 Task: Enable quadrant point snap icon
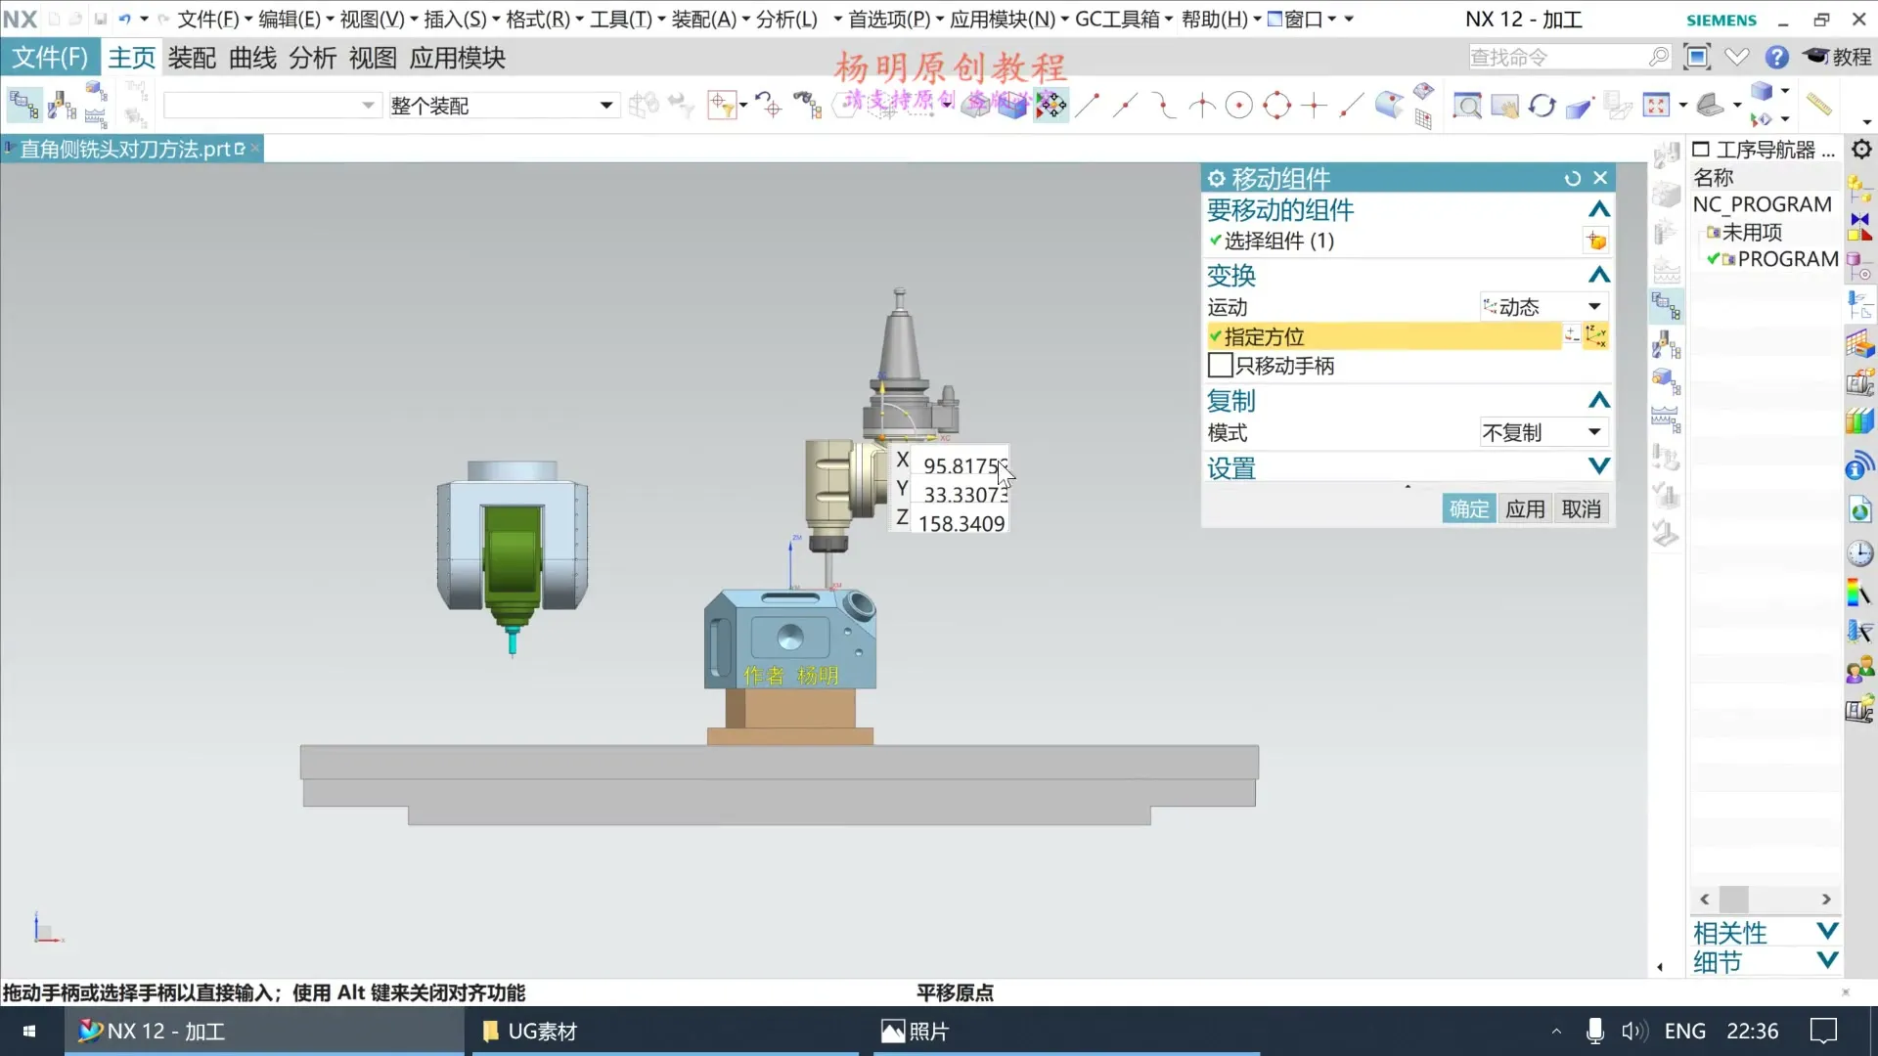(x=1276, y=106)
